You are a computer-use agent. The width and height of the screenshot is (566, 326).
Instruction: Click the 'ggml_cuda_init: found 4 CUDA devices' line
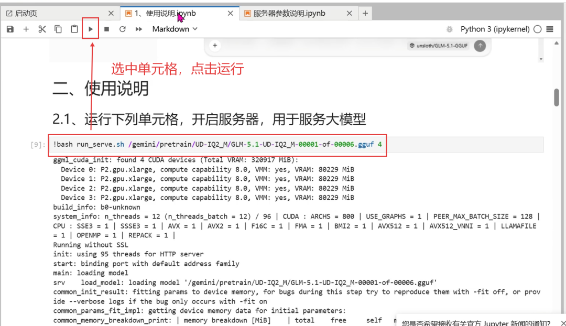(x=176, y=160)
